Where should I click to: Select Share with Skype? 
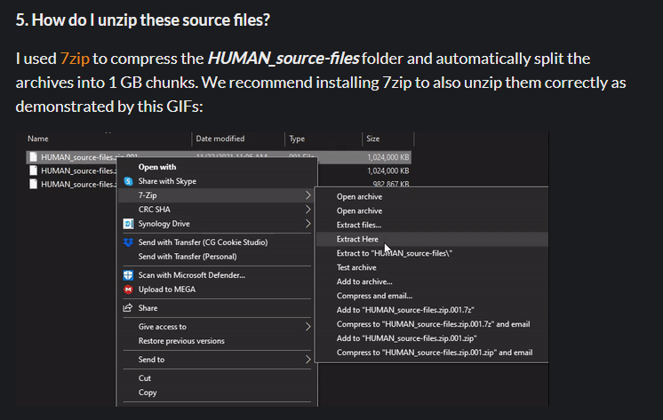(x=167, y=181)
